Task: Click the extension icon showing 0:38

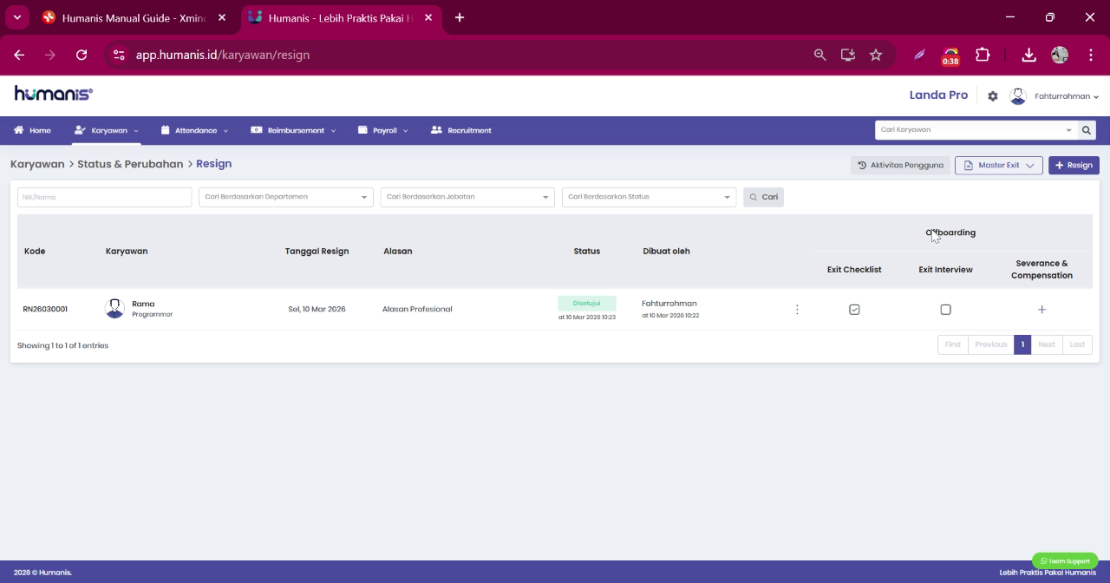Action: 950,56
